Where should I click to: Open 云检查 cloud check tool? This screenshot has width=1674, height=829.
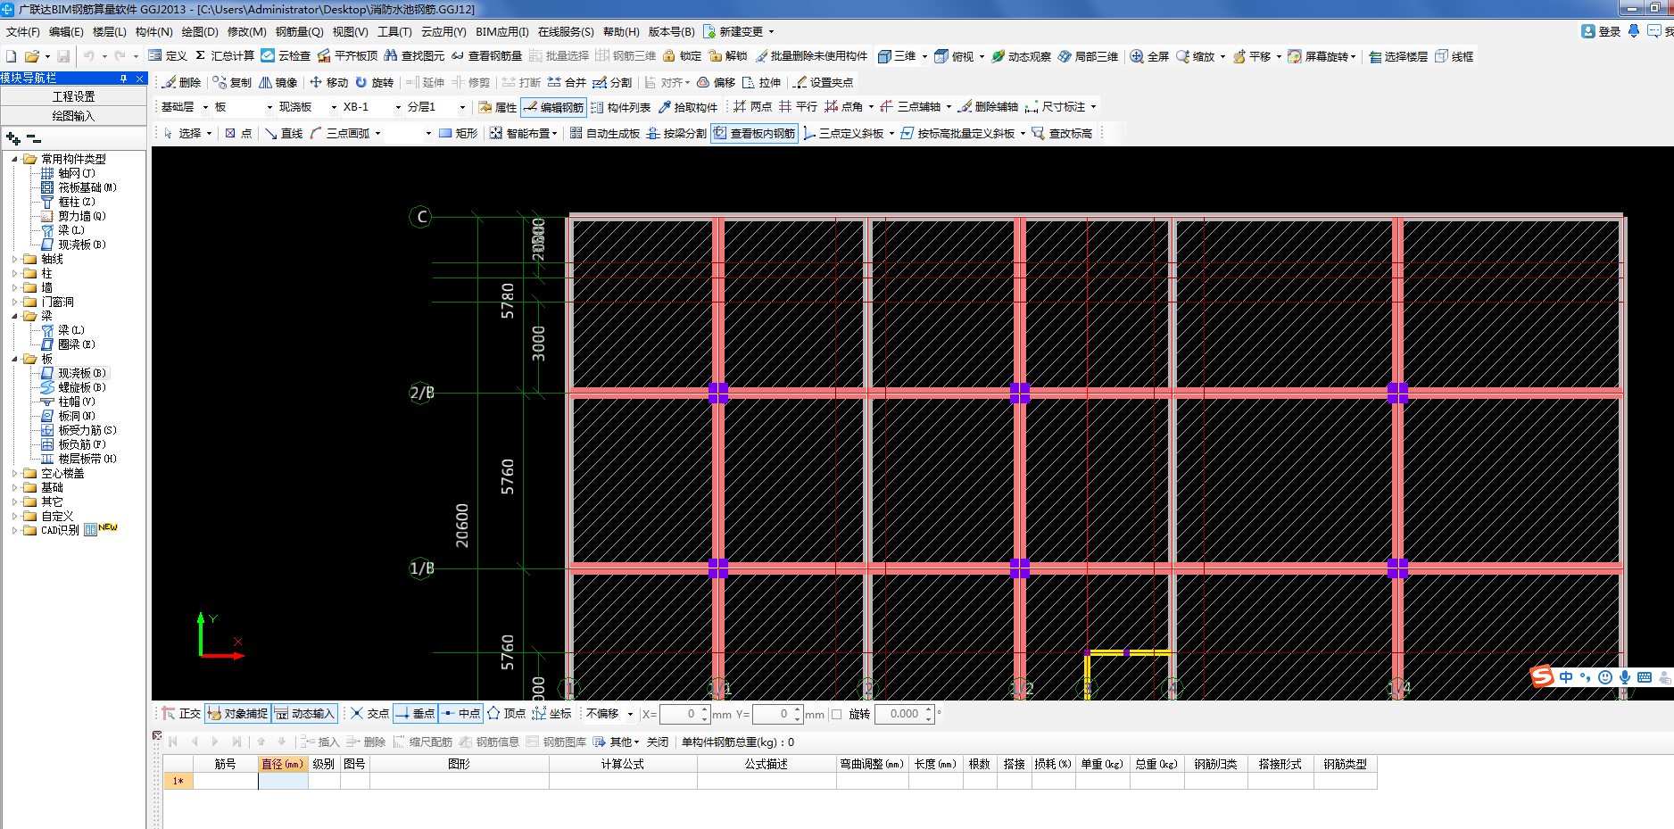tap(286, 55)
